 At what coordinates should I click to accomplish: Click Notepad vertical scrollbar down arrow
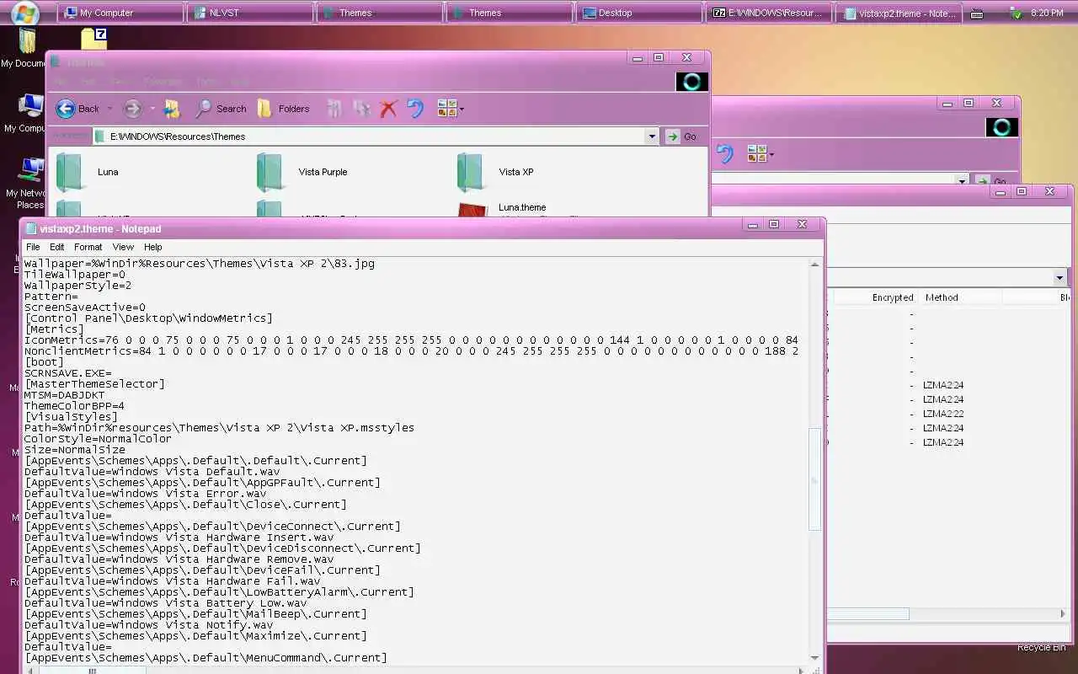814,657
